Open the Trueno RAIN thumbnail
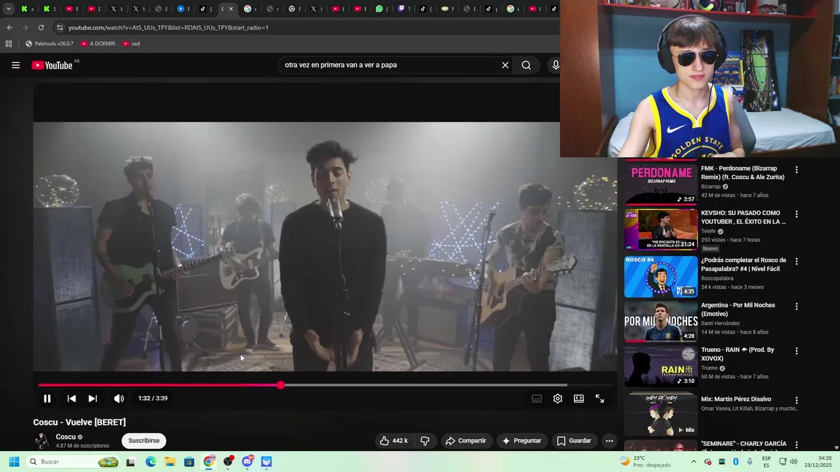This screenshot has height=472, width=840. [661, 366]
